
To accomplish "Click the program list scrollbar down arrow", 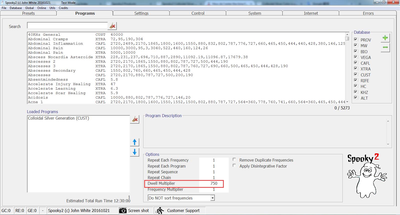I will pos(347,102).
